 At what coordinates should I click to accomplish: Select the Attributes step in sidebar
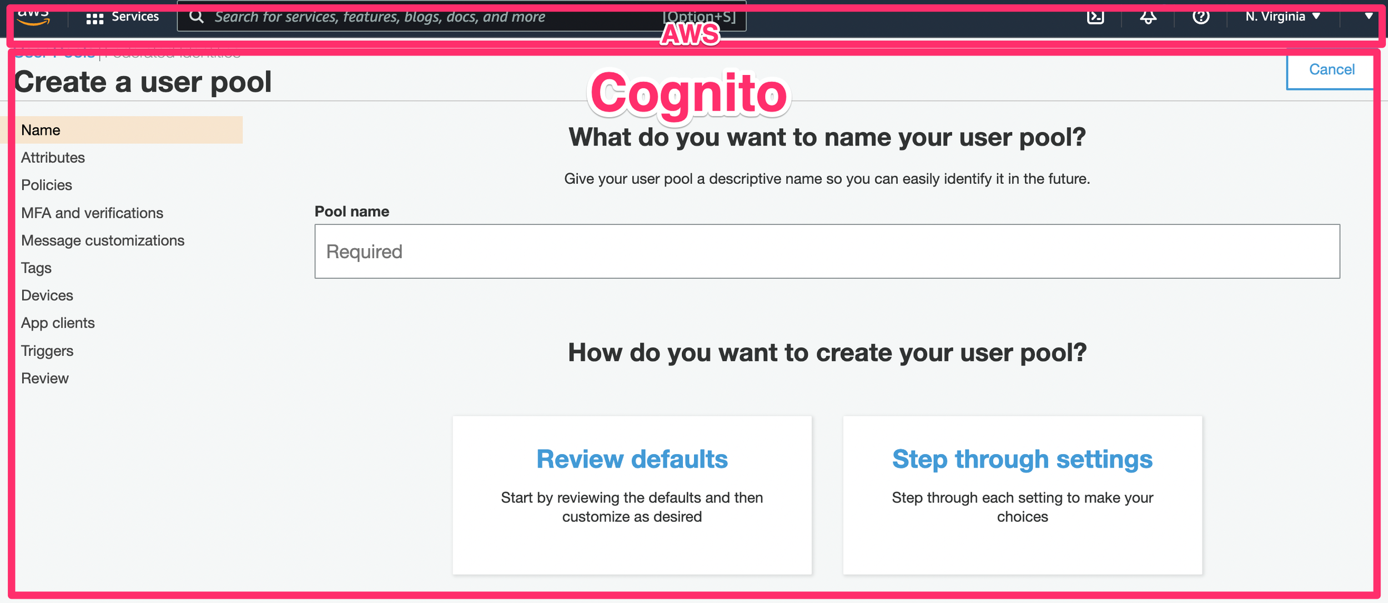(x=53, y=158)
